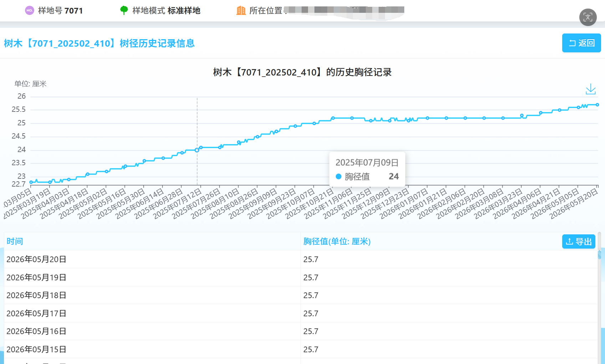The height and width of the screenshot is (364, 605).
Task: Select the 2026年05月20日 table row
Action: click(x=301, y=259)
